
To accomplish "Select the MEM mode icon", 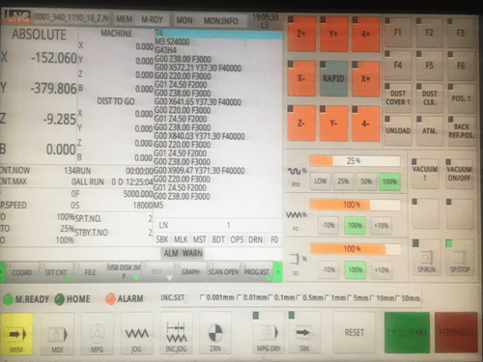I will [x=16, y=334].
